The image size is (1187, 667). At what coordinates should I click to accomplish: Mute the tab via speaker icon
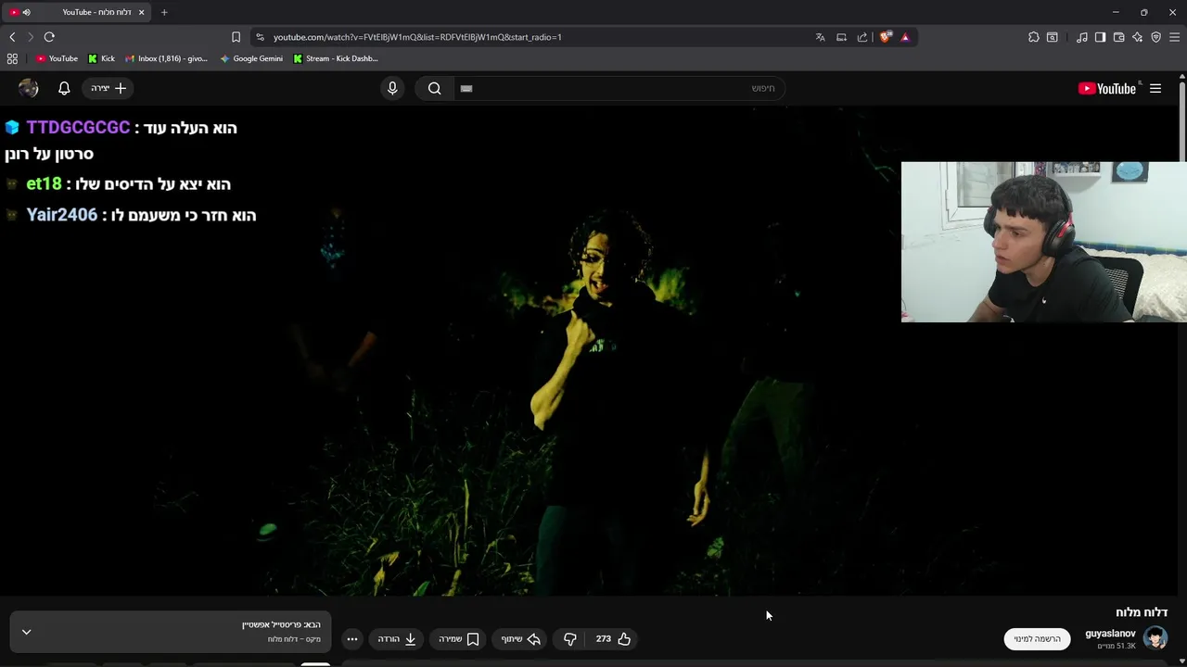tap(26, 12)
